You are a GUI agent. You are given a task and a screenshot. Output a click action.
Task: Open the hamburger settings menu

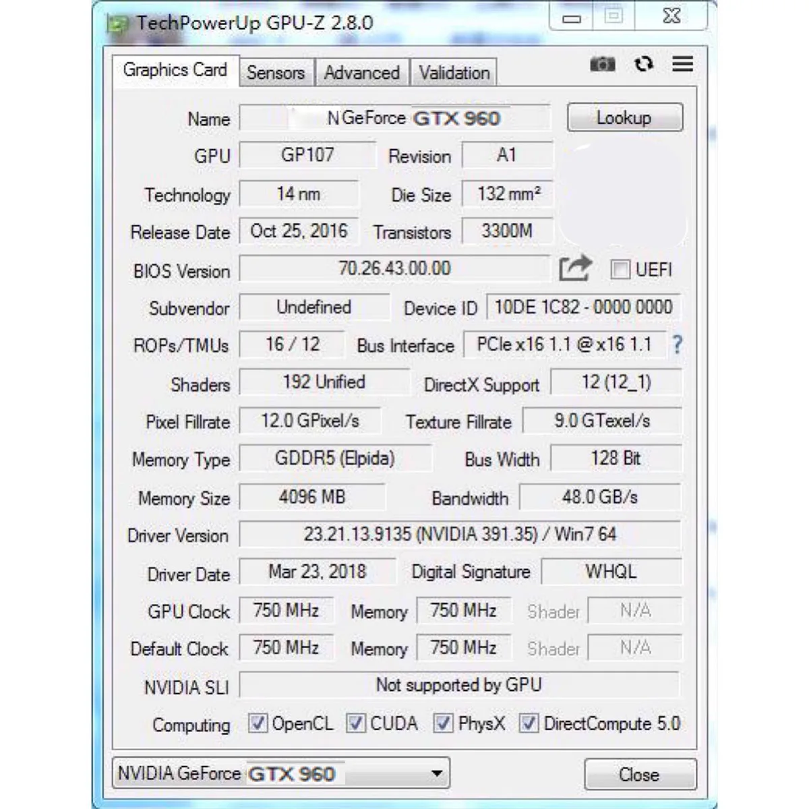click(683, 63)
